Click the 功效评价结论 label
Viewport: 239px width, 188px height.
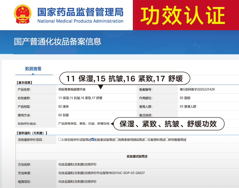coord(28,124)
